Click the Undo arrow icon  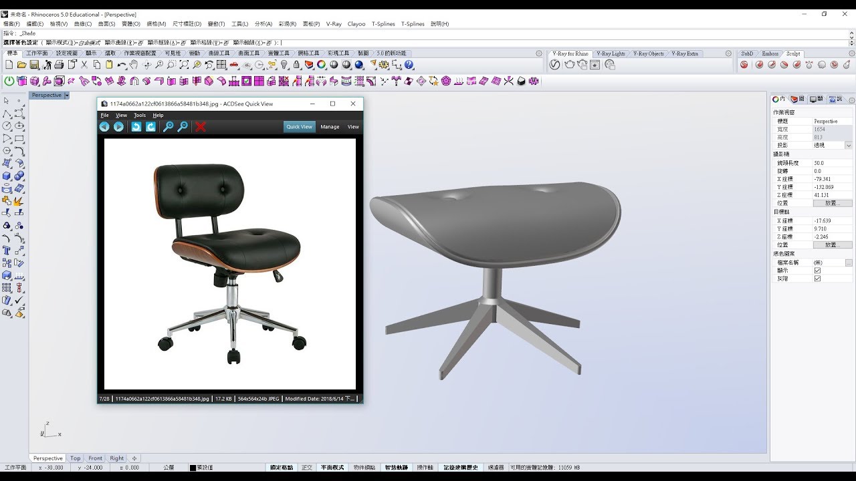pyautogui.click(x=122, y=65)
